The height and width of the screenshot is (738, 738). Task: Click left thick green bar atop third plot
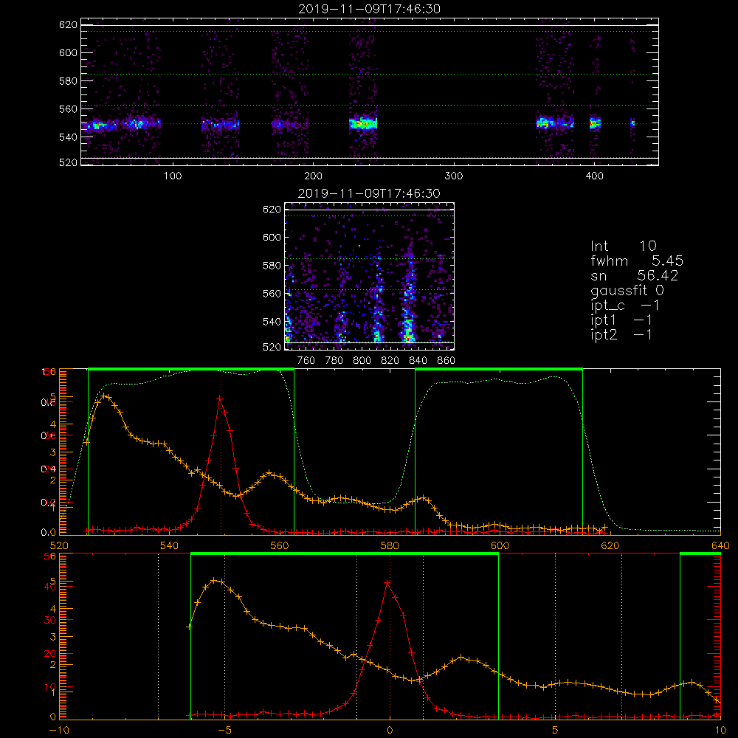pos(191,369)
